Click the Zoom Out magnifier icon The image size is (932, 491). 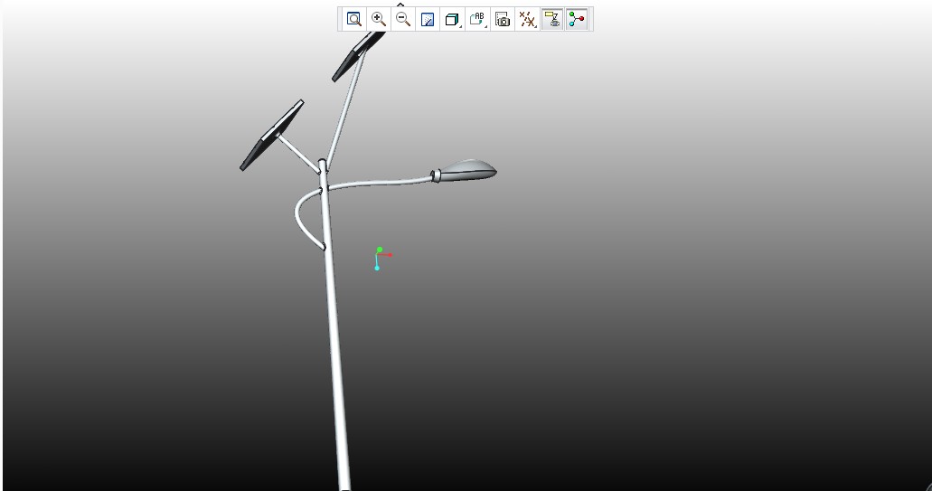(403, 19)
